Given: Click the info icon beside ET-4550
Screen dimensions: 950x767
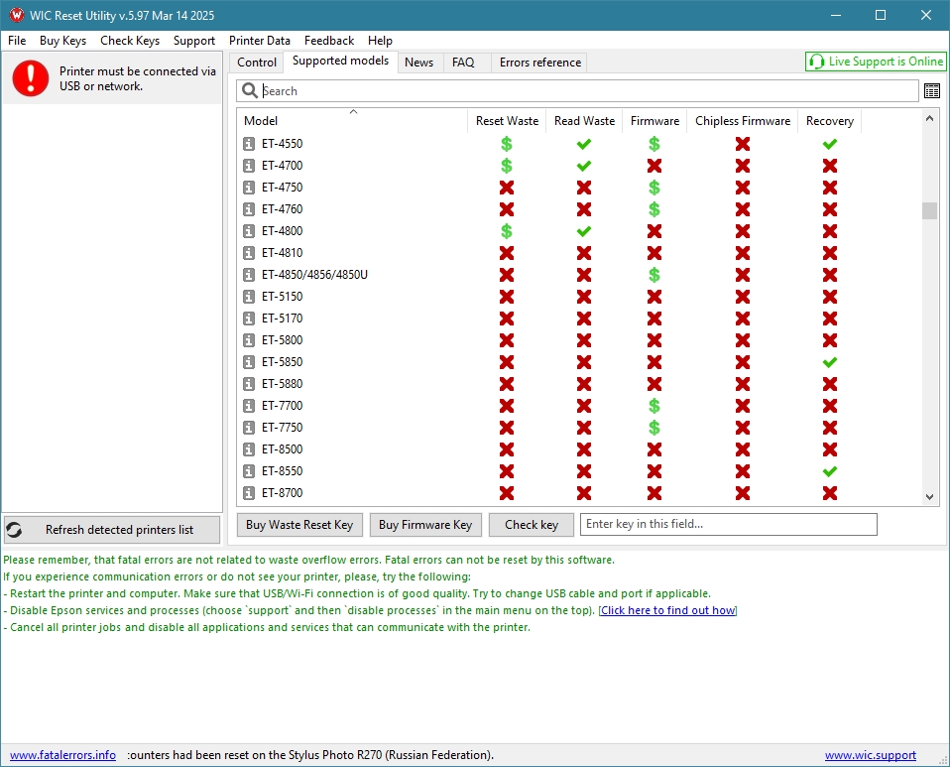Looking at the screenshot, I should [249, 144].
